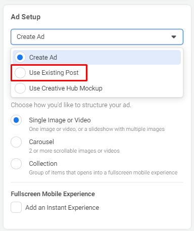Screen dimensions: 194x231
Task: Click the dropdown caret arrow in Ad Setup
Action: pos(174,37)
